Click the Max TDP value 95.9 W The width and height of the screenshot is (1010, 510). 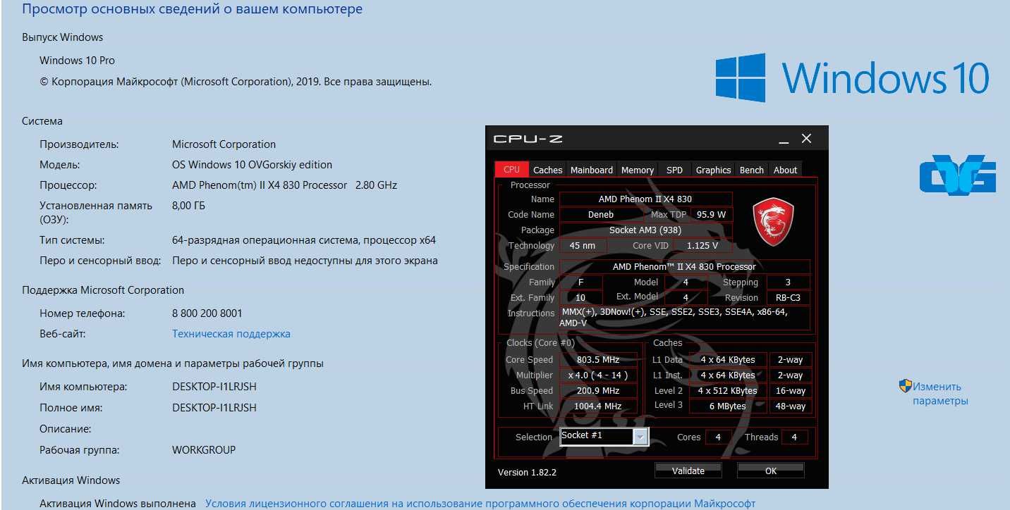point(711,215)
